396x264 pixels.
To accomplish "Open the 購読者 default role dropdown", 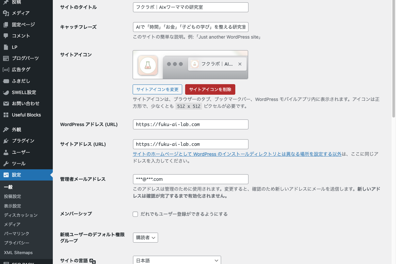I will pyautogui.click(x=146, y=238).
